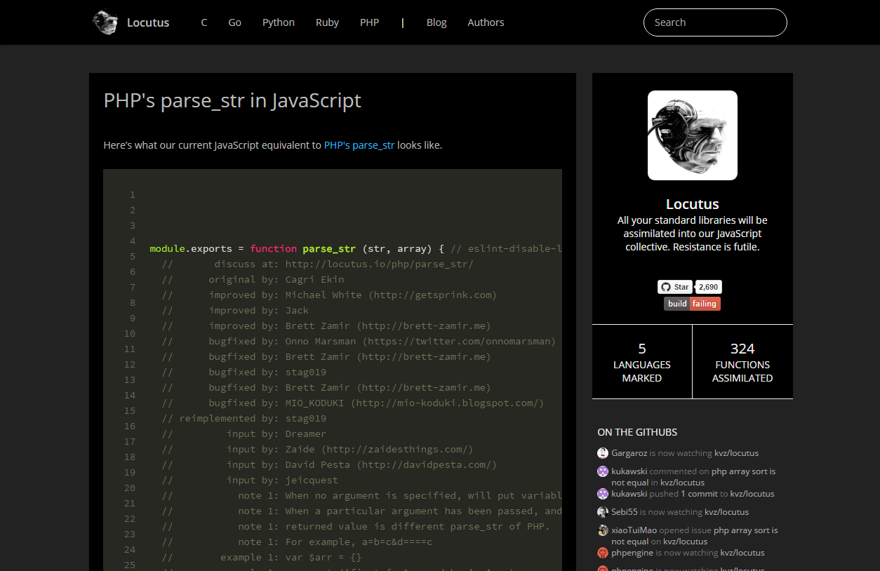
Task: Click the 'discuss at: http://locutus.io/php/parse_str/' line
Action: click(317, 264)
